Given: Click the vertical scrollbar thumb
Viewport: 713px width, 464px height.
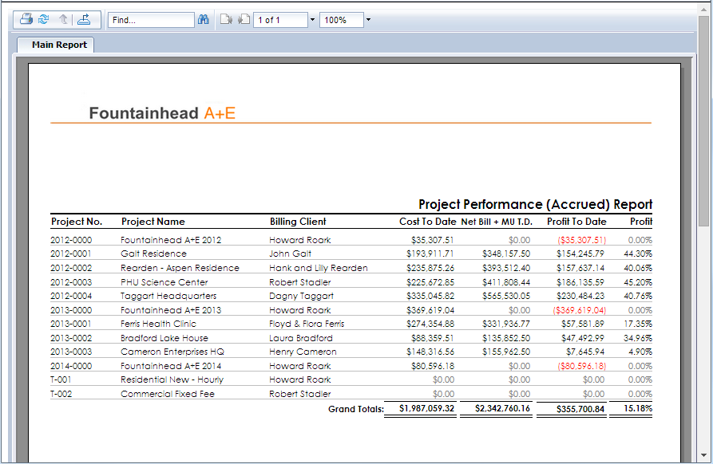Looking at the screenshot, I should pyautogui.click(x=704, y=239).
